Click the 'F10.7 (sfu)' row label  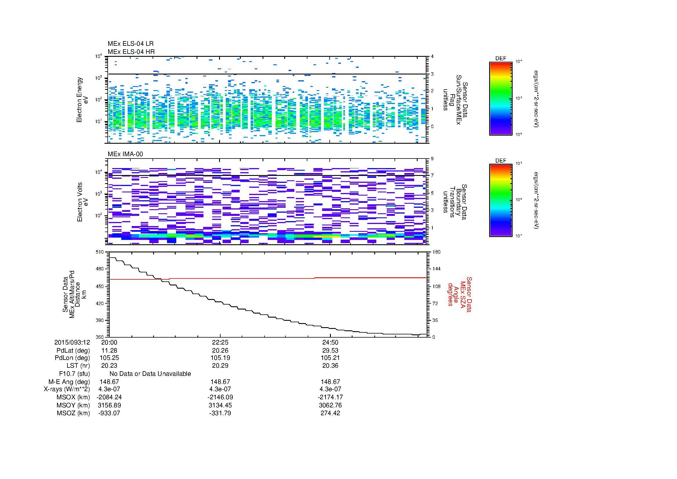click(x=74, y=374)
